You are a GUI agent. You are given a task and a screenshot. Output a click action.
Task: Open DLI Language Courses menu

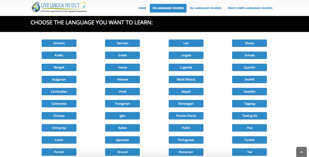206,8
